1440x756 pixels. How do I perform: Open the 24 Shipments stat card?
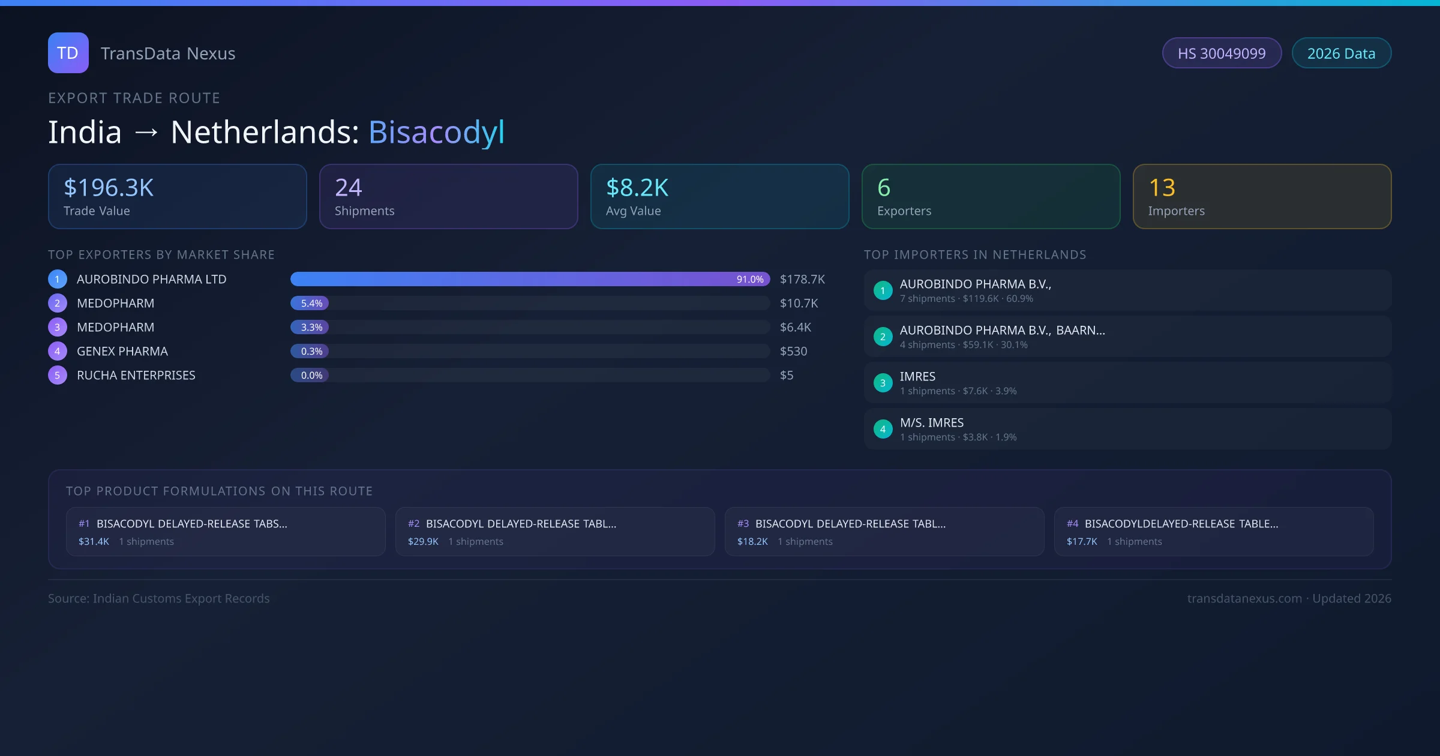(x=448, y=197)
